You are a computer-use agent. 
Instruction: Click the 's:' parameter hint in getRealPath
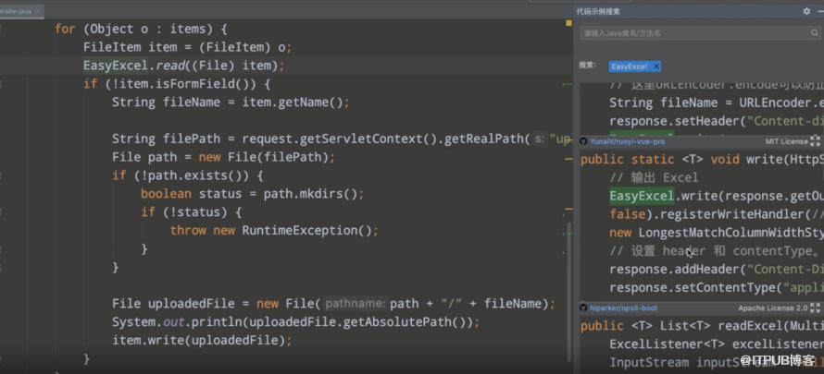click(x=539, y=139)
